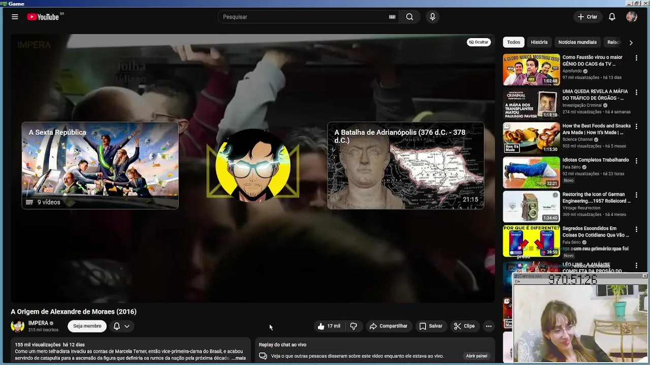Open How the Best Foods and Snacks title
This screenshot has height=365, width=650.
[x=597, y=129]
